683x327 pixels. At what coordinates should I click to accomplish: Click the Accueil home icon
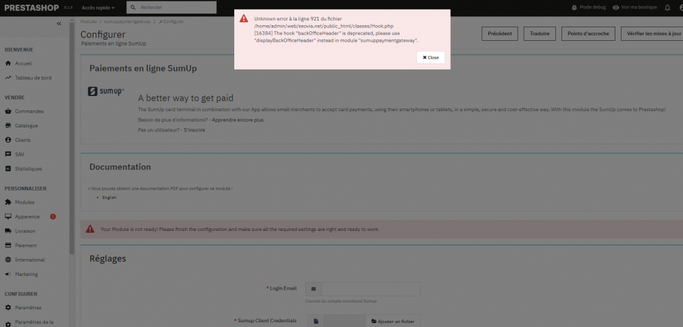[x=8, y=63]
